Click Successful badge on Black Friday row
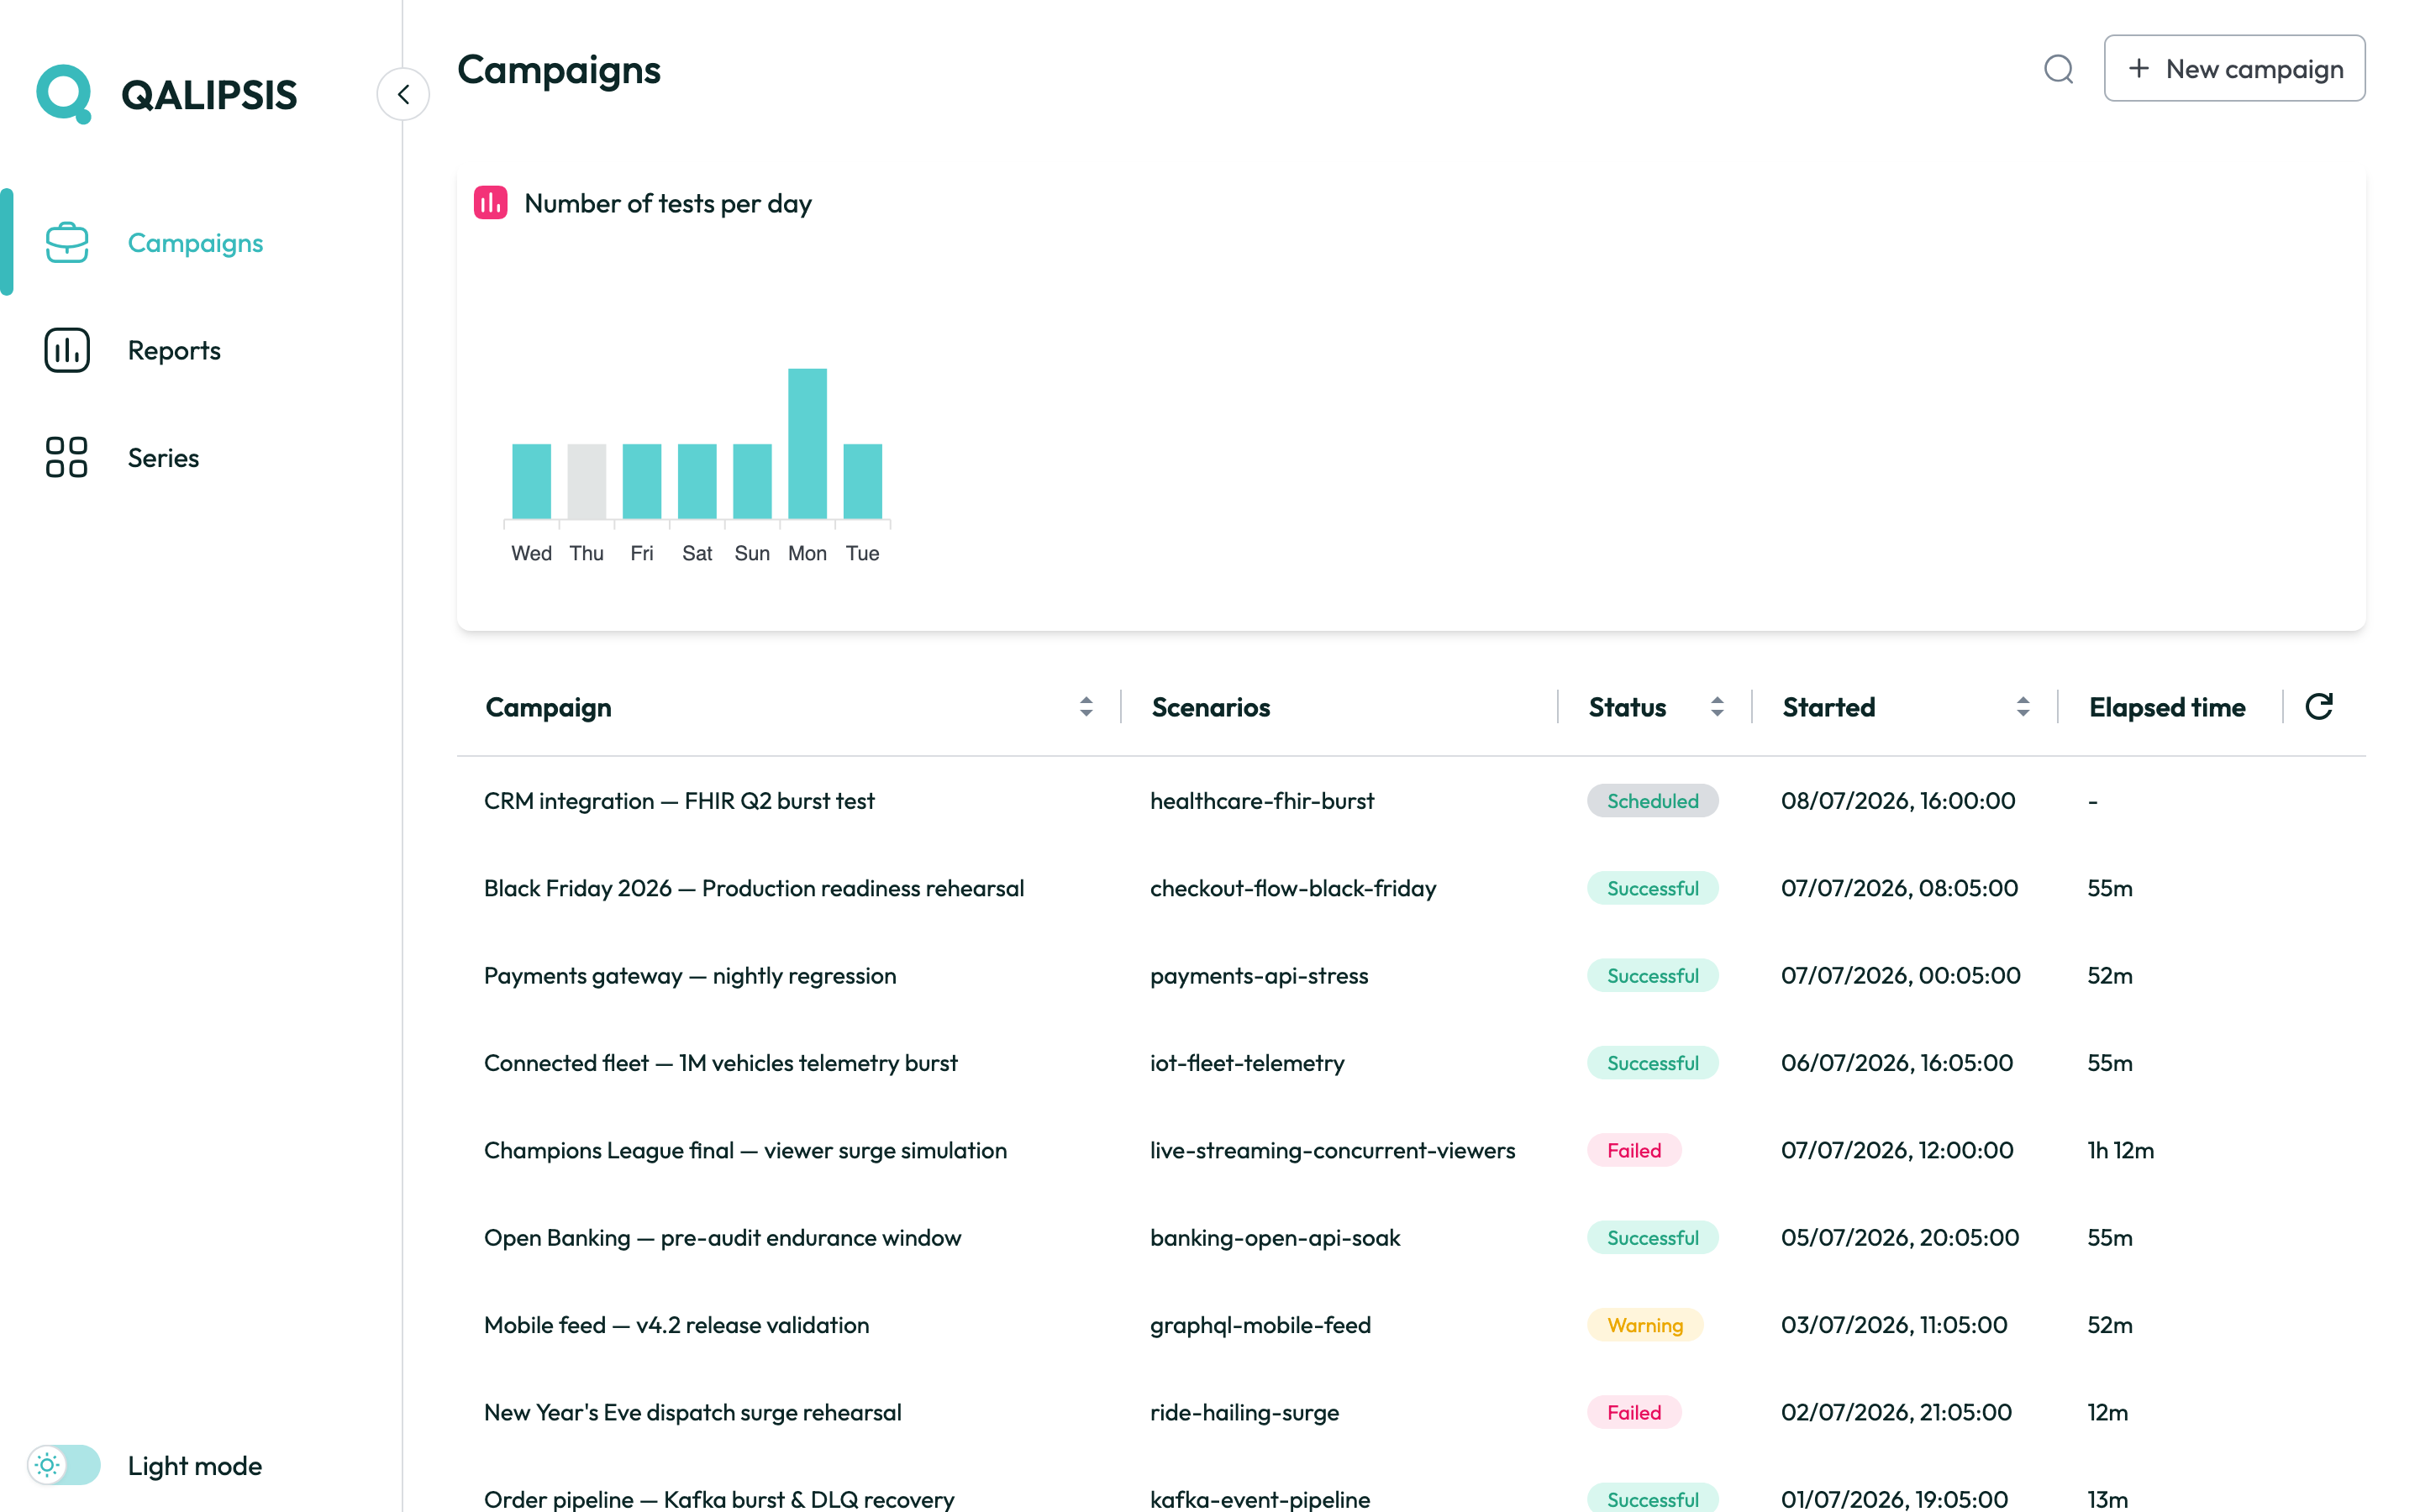Image resolution: width=2420 pixels, height=1512 pixels. (x=1652, y=888)
